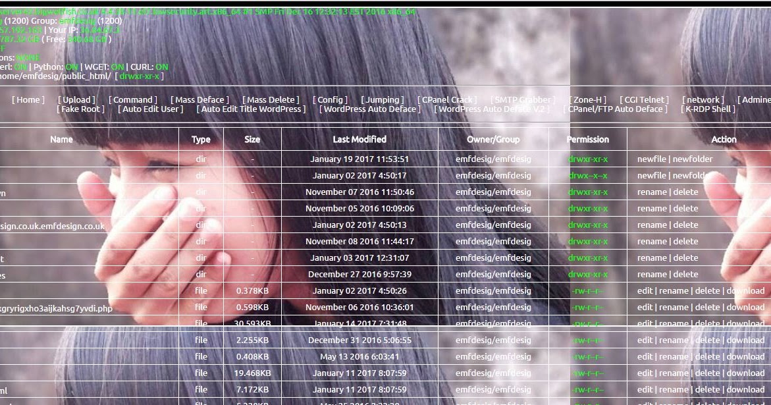771x405 pixels.
Task: Open the Command menu item
Action: point(133,100)
